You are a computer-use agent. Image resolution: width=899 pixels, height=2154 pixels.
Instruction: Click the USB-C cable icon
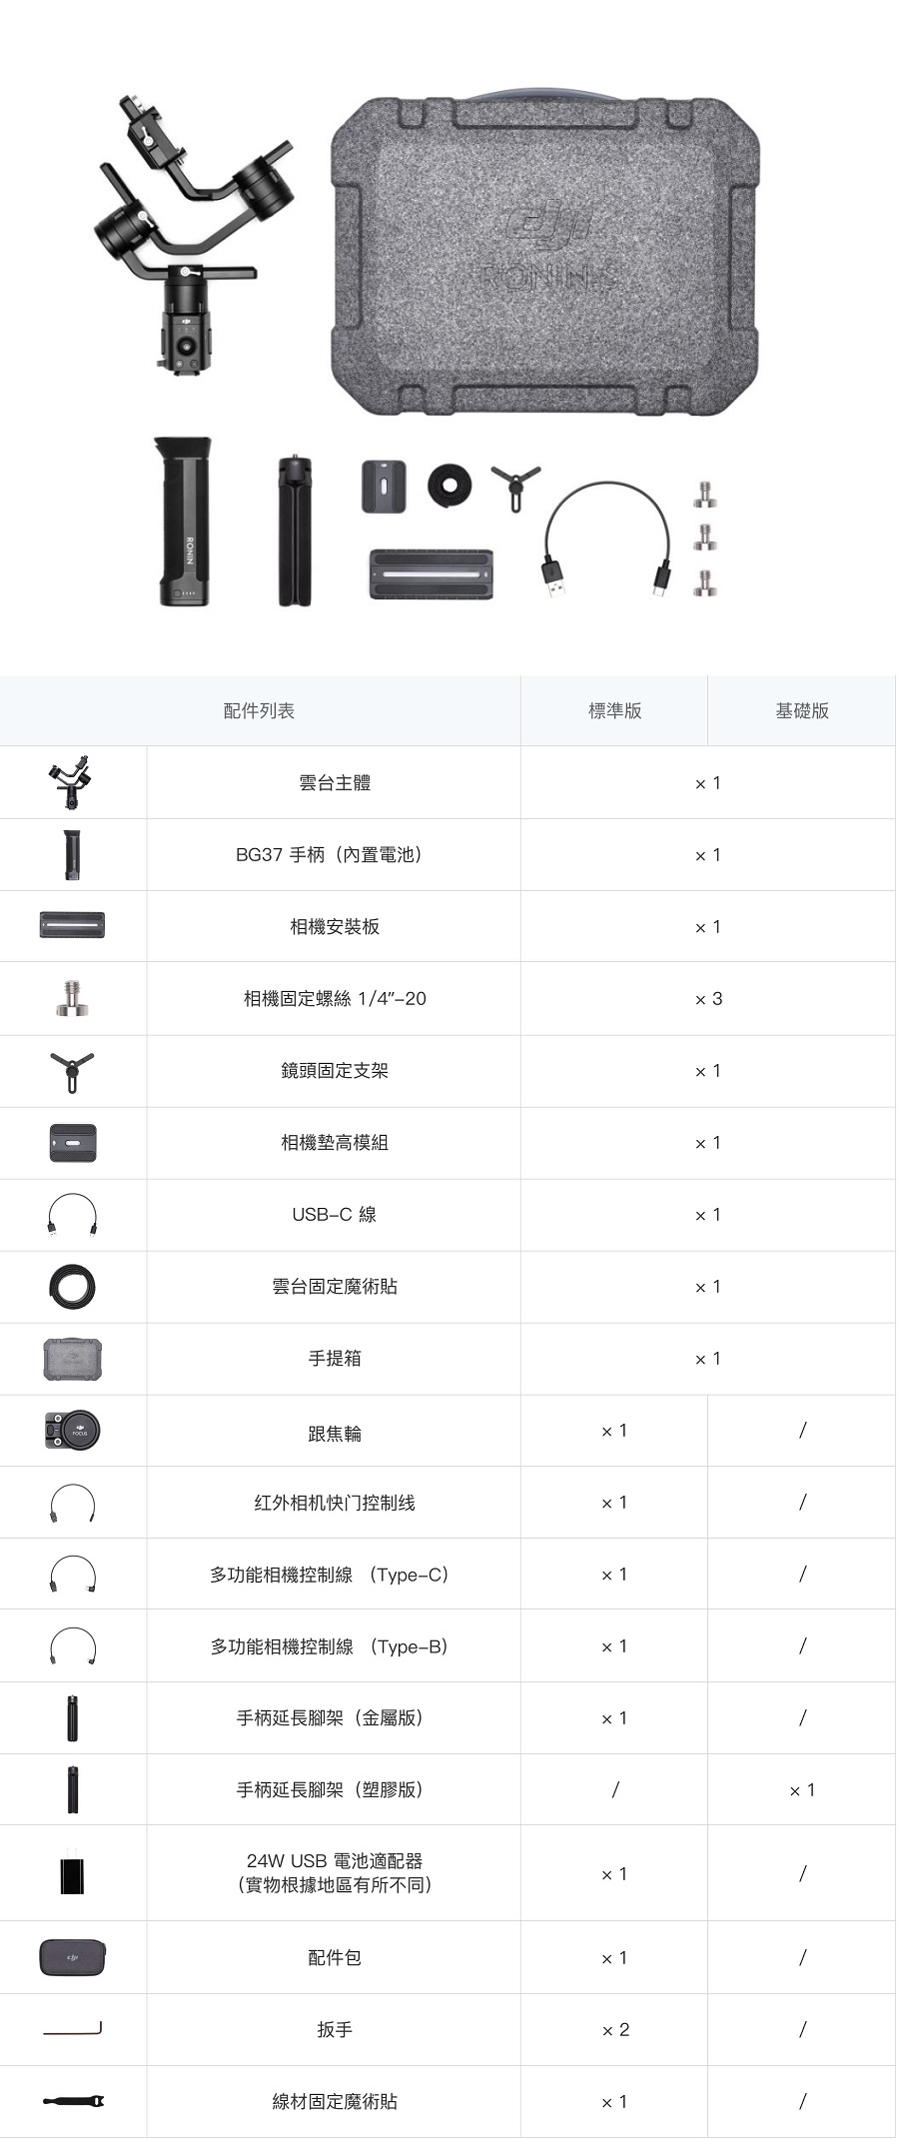tap(73, 1216)
